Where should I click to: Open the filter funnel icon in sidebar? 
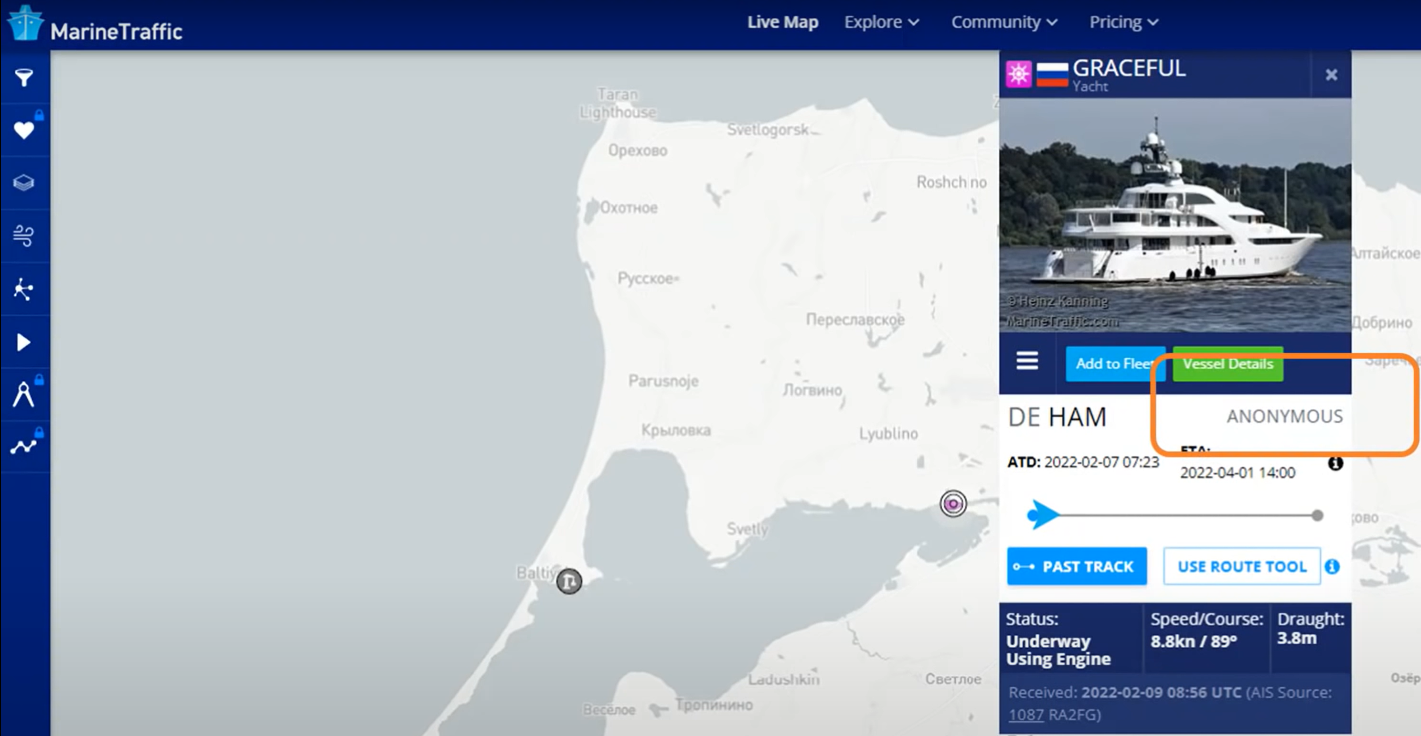[x=24, y=77]
